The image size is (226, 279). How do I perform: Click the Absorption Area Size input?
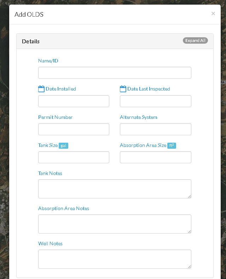pyautogui.click(x=156, y=157)
